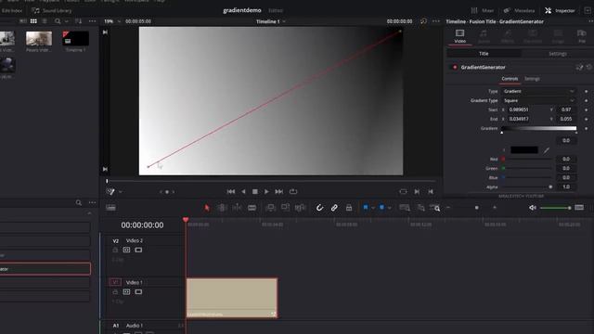Click the full extent zoom icon
Image resolution: width=594 pixels, height=334 pixels.
[405, 208]
